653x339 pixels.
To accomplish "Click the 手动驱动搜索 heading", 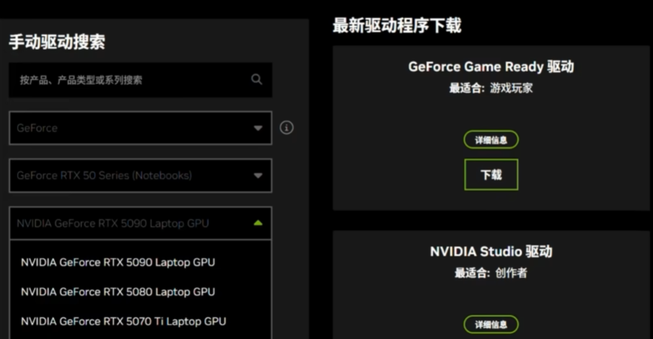I will (57, 42).
